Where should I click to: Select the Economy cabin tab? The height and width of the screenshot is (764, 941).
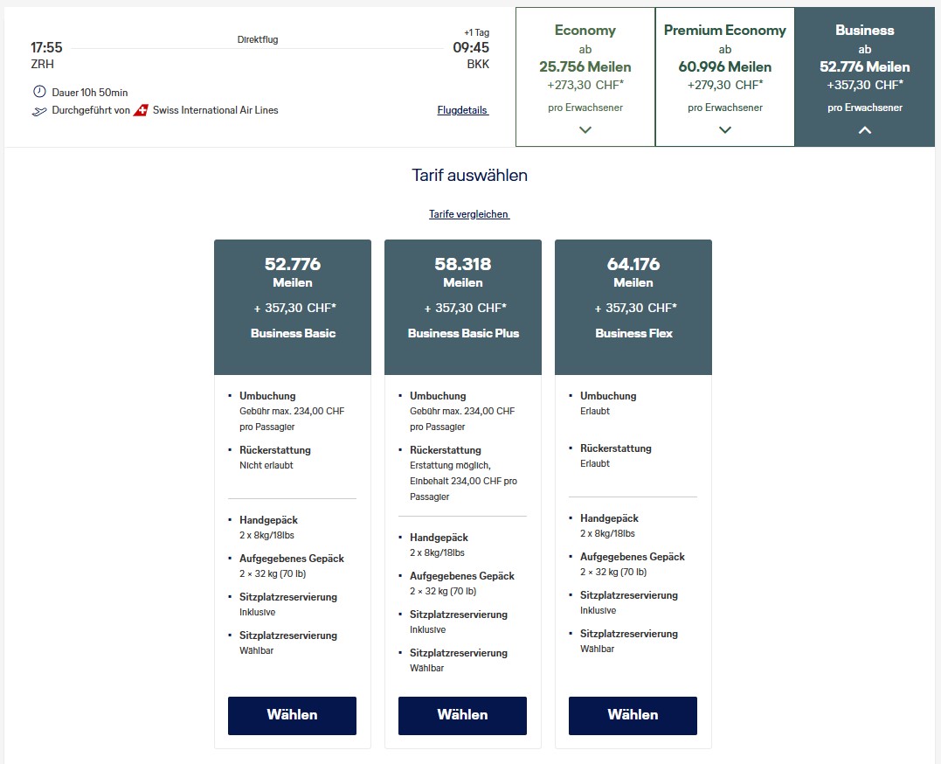[x=585, y=77]
